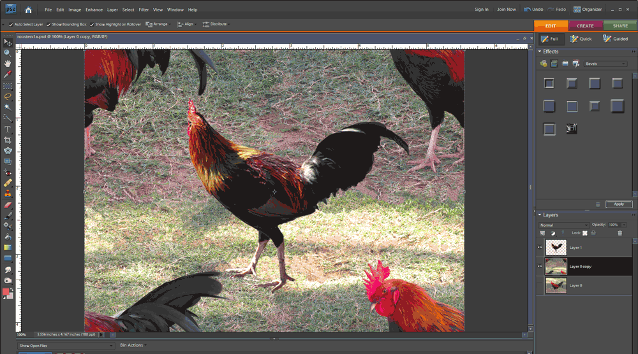Click the foreground color swatch
The height and width of the screenshot is (354, 638).
click(x=6, y=292)
